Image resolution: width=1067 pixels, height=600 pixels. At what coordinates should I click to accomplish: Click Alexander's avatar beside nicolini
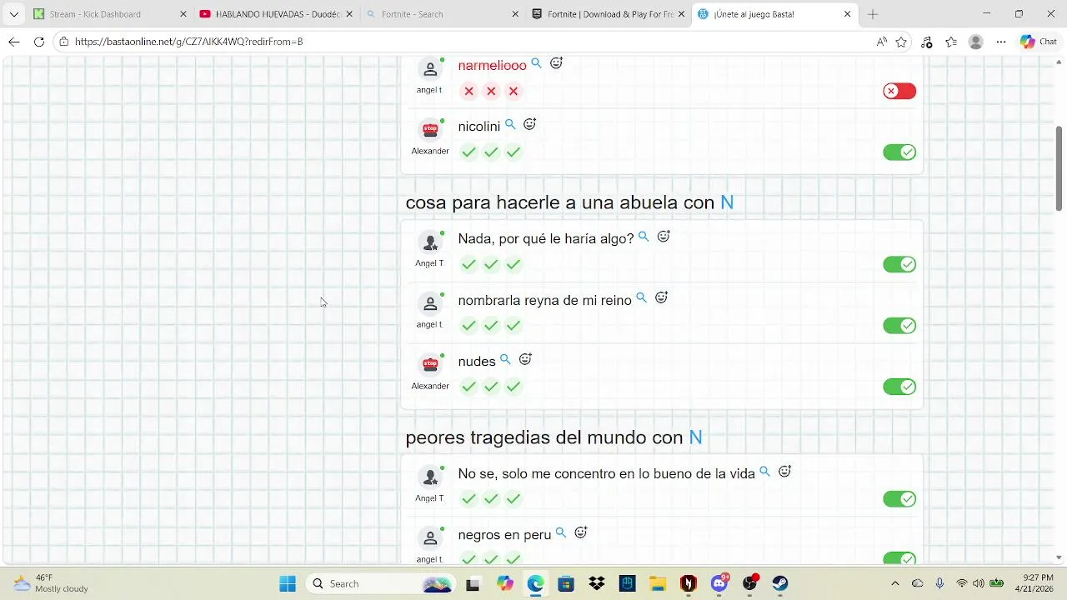430,129
